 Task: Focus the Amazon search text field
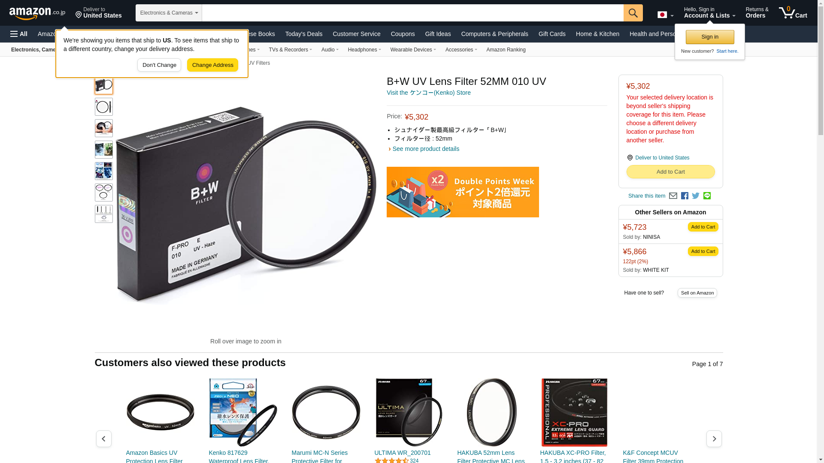[412, 13]
